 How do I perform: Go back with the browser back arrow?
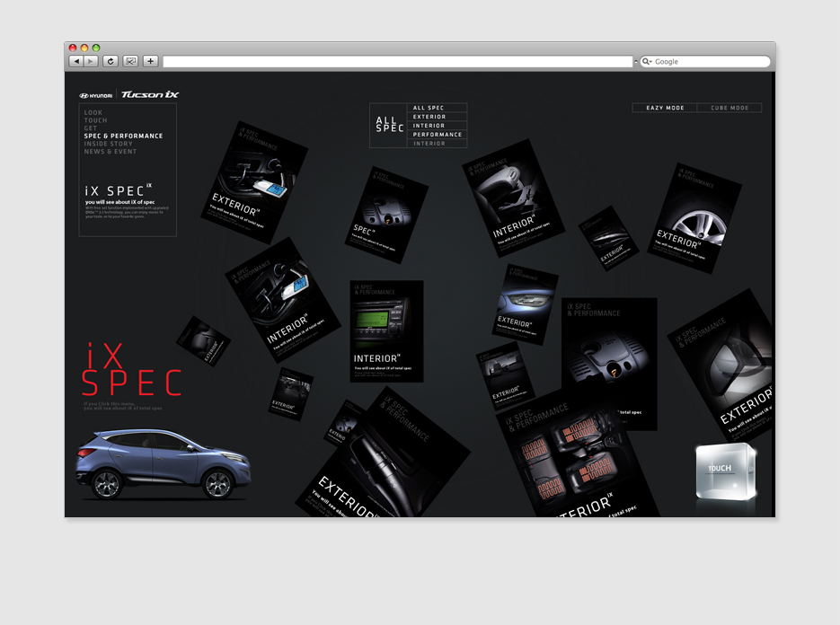click(76, 62)
